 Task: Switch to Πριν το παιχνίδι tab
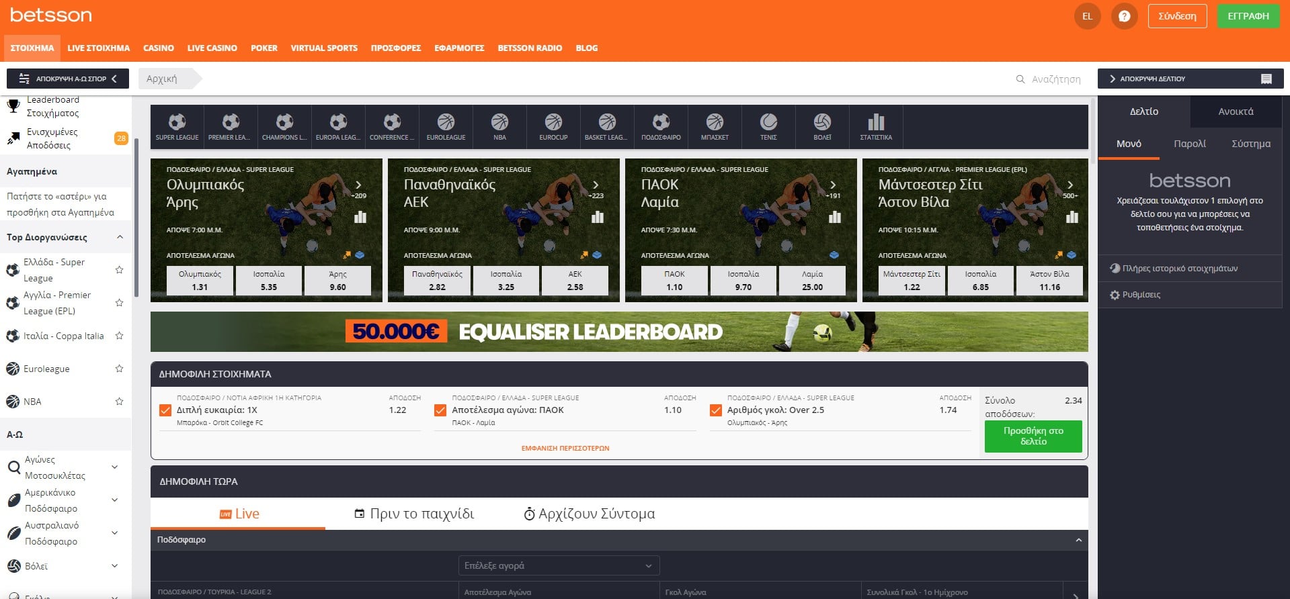[414, 514]
